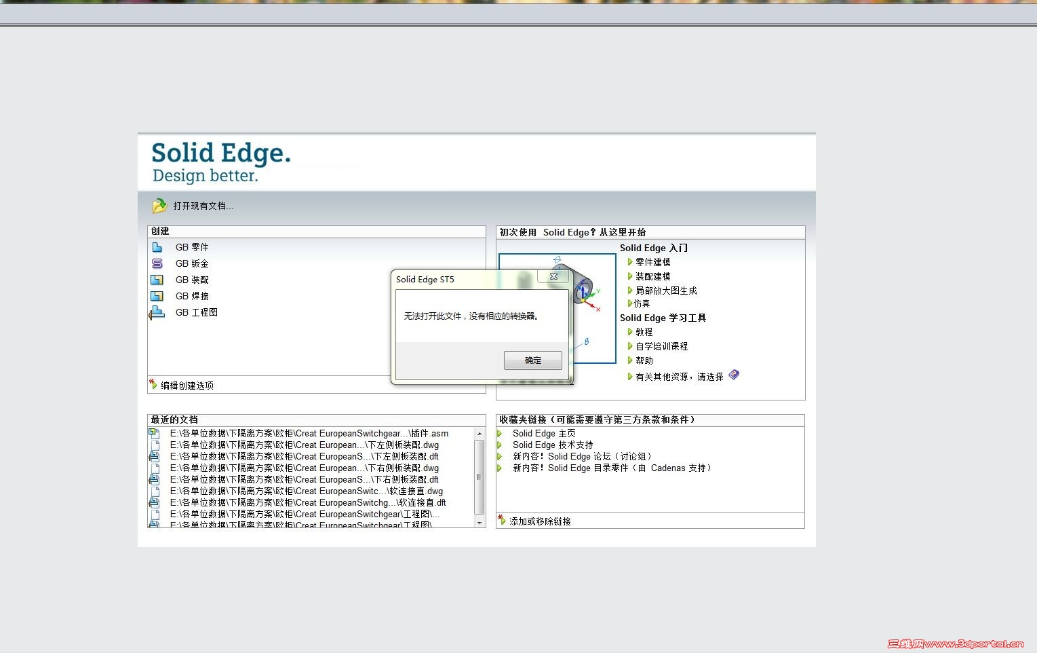Click the 编辑创建选项 star icon
The height and width of the screenshot is (653, 1037).
click(153, 384)
